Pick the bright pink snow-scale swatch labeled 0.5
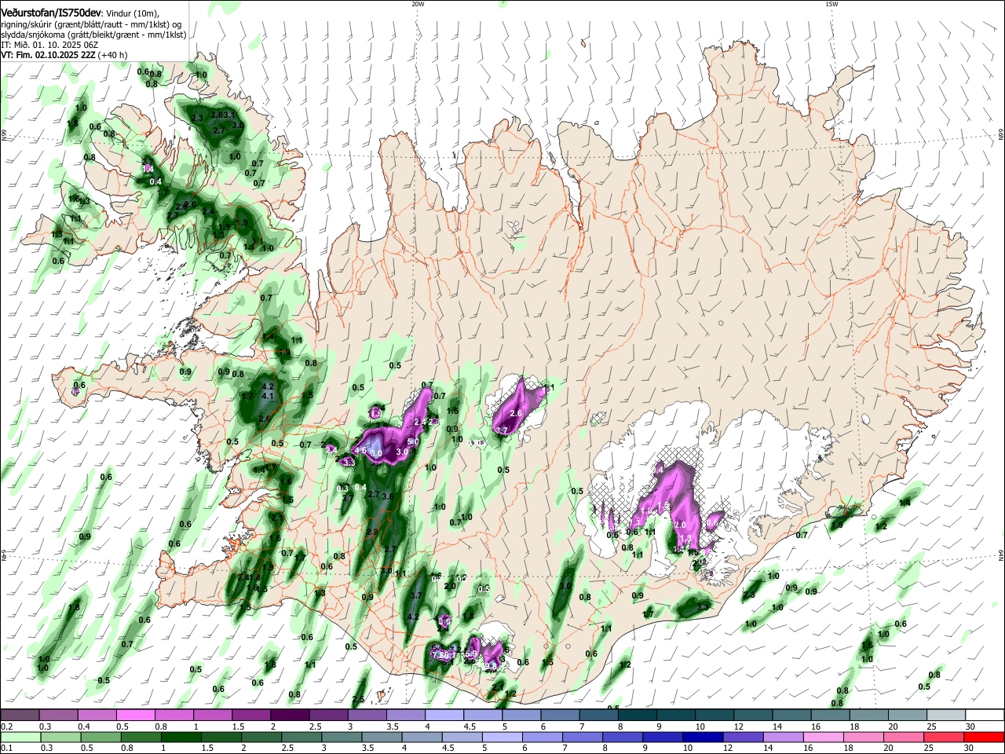This screenshot has height=754, width=1005. coord(134,715)
